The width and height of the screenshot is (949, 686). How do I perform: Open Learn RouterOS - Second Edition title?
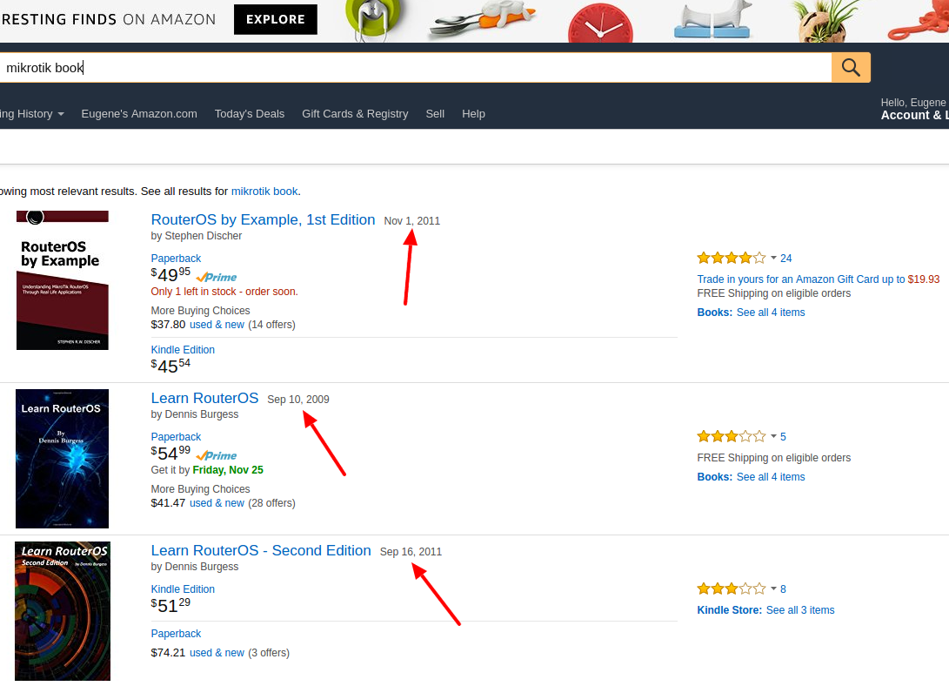[x=261, y=551]
